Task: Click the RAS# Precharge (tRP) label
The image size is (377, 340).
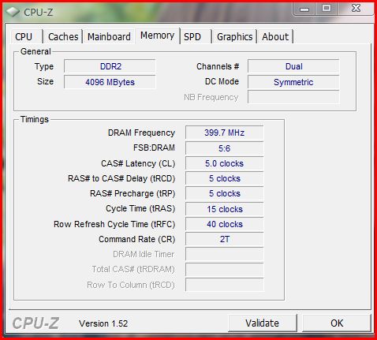Action: point(133,193)
